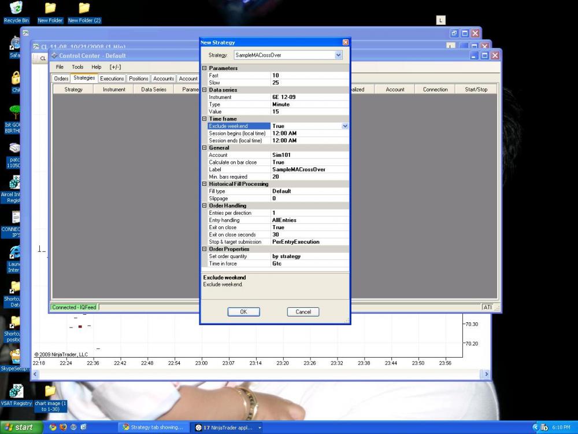
Task: Switch to the Executions tab
Action: 112,78
